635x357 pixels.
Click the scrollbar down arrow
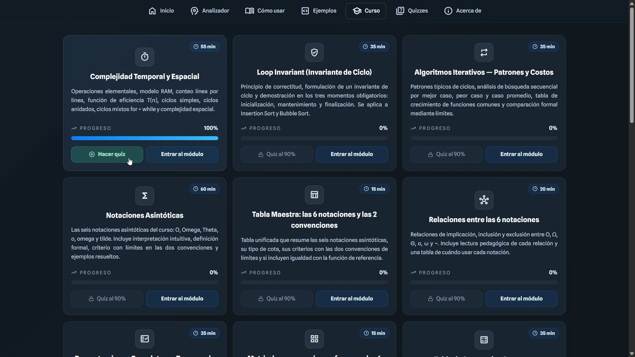pyautogui.click(x=632, y=354)
